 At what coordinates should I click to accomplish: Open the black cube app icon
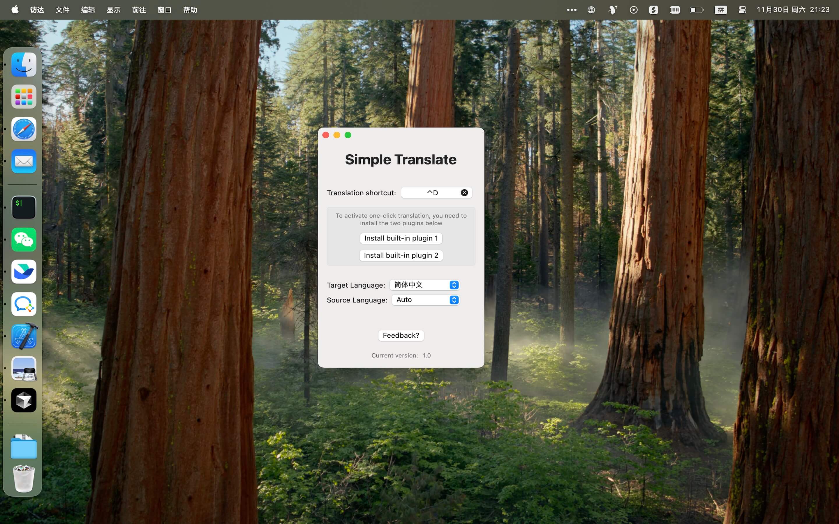click(x=24, y=400)
